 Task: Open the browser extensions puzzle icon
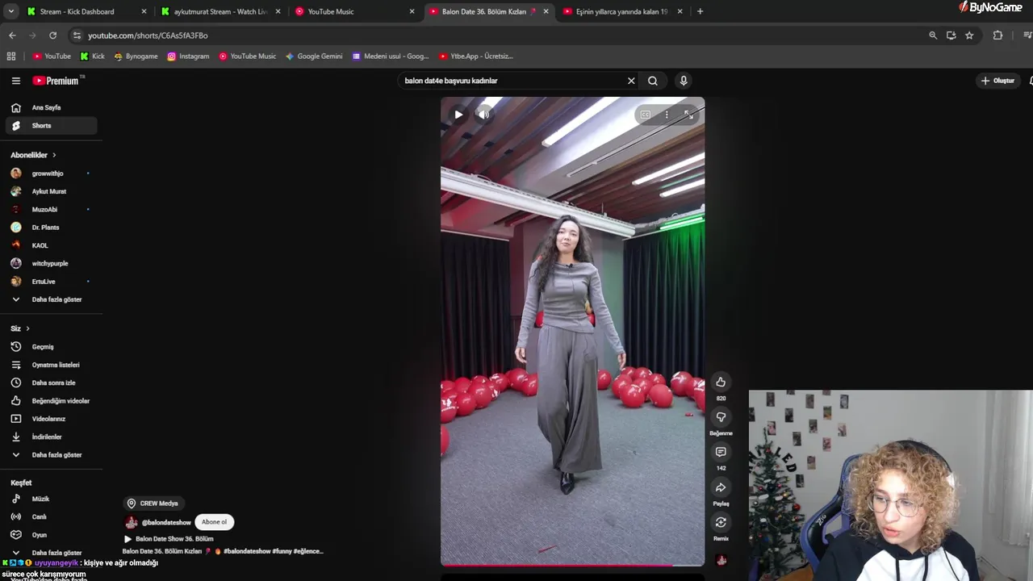[x=997, y=36]
